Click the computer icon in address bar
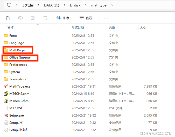 click(9, 5)
